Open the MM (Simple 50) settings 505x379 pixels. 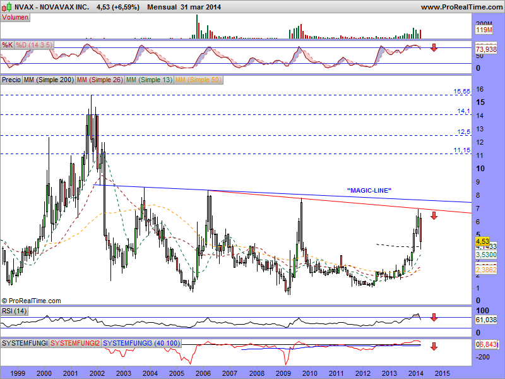tap(198, 80)
